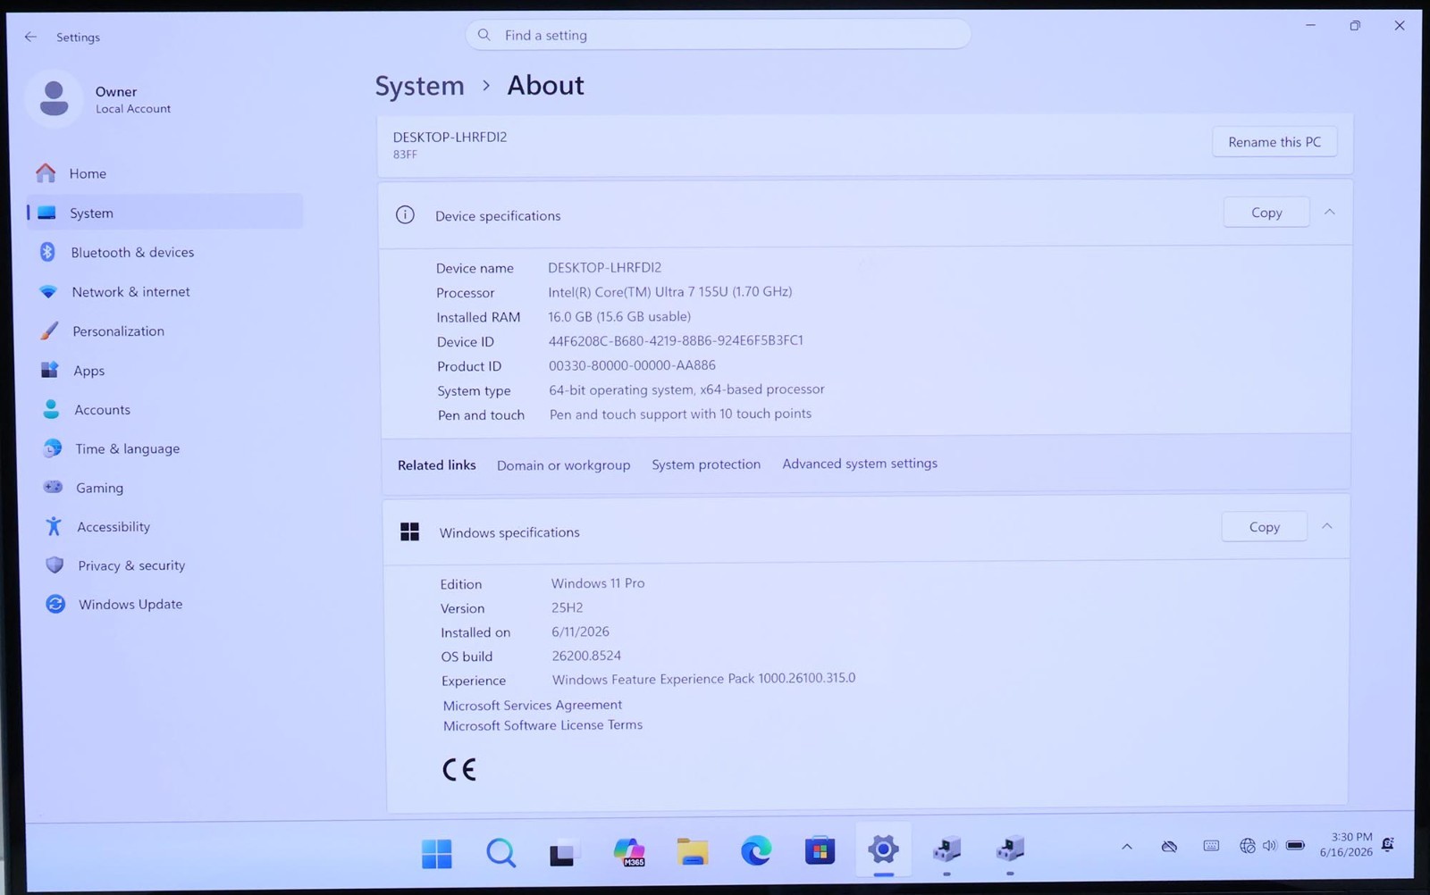The image size is (1430, 895).
Task: Click the System type value 64-bit operating system
Action: pyautogui.click(x=686, y=389)
